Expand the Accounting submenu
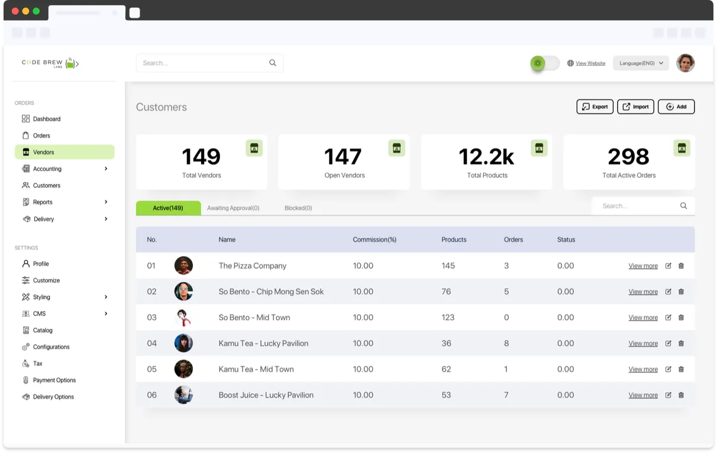Viewport: 717px width, 453px height. [x=106, y=169]
